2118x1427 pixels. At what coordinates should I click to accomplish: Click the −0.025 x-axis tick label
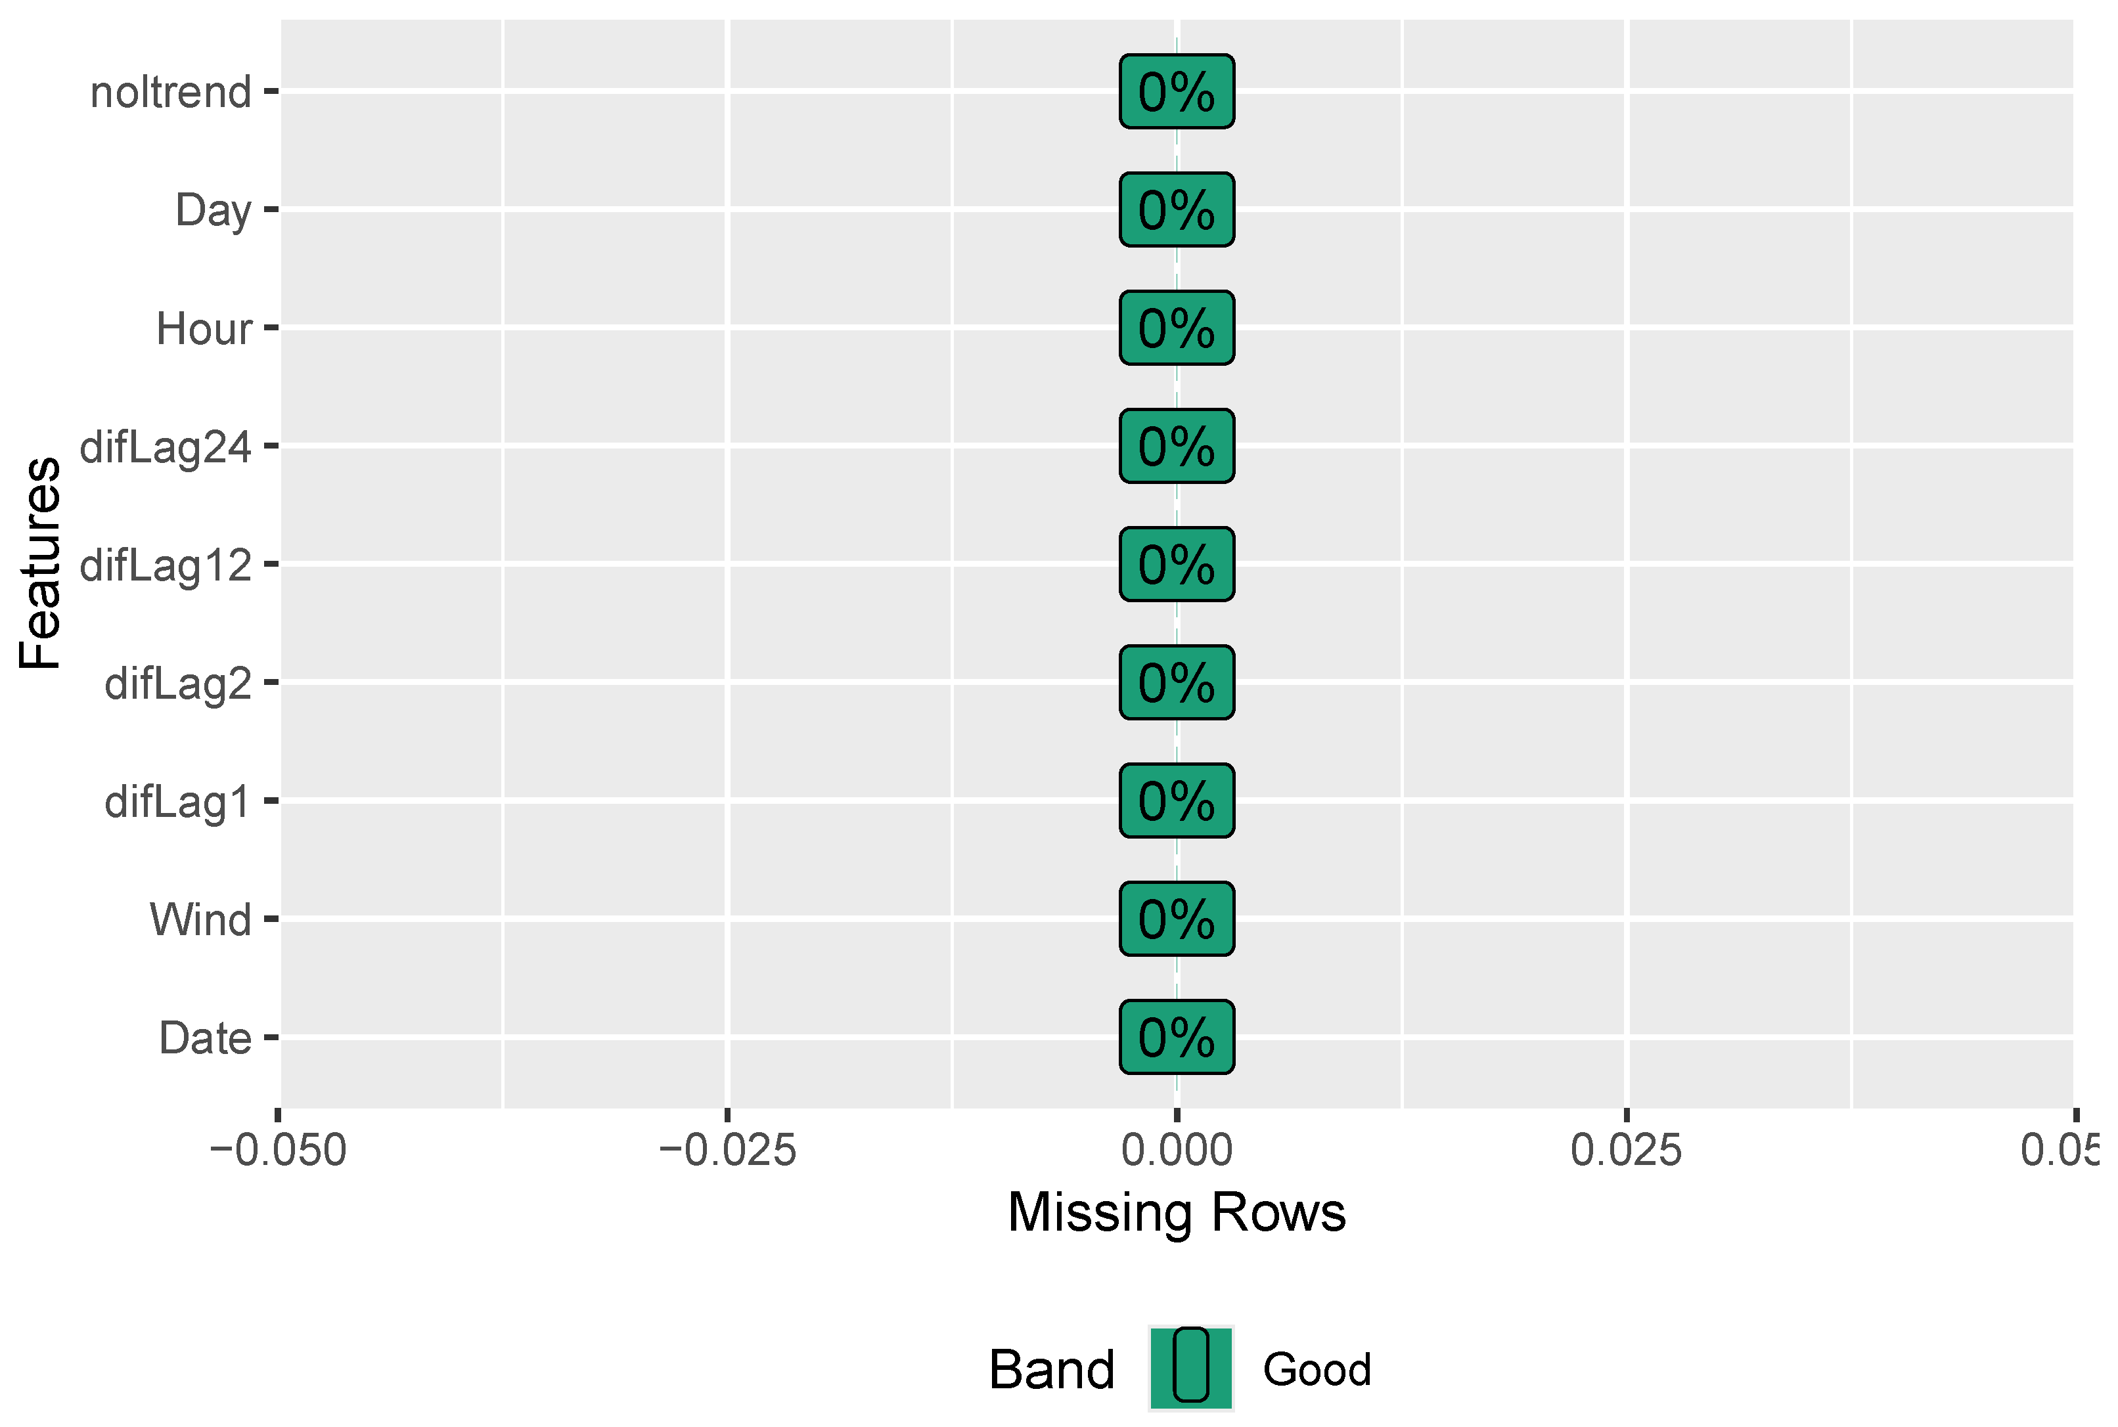pyautogui.click(x=727, y=1151)
